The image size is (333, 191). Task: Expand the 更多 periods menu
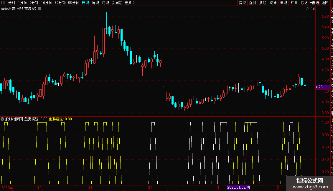tap(129, 3)
